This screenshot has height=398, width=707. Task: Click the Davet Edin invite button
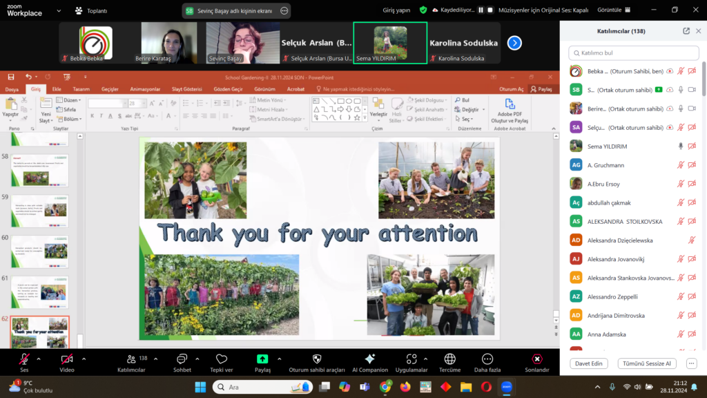point(589,363)
